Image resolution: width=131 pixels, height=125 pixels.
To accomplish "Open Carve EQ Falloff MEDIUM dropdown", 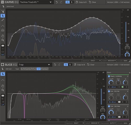I will coord(109,61).
